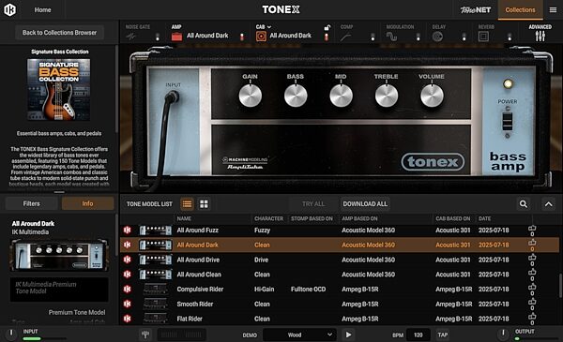Select the All Around Clean tone model
Image resolution: width=563 pixels, height=342 pixels.
click(x=340, y=275)
